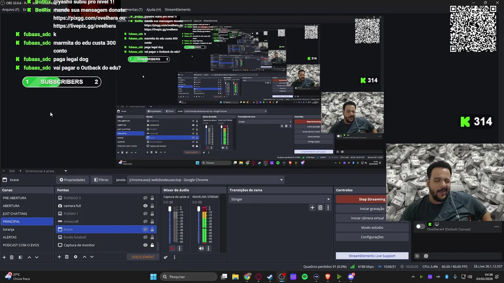Open Propriedades for selected source

click(72, 180)
